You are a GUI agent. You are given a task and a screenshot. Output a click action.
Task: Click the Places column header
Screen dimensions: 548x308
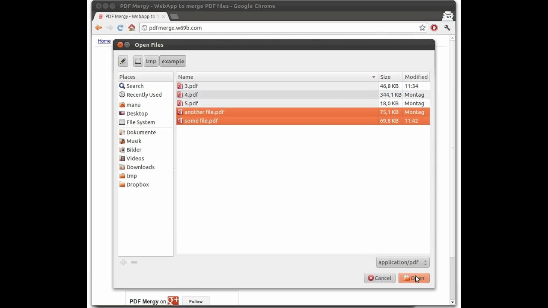click(146, 77)
